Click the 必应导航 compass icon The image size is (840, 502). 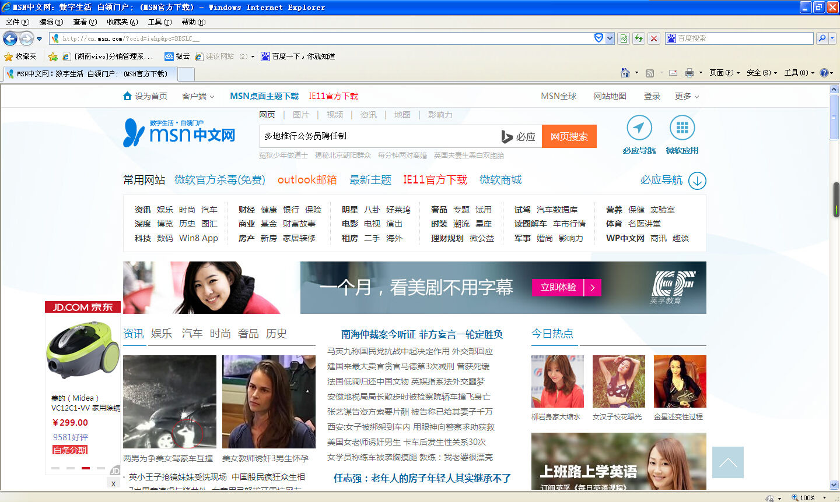(x=639, y=128)
